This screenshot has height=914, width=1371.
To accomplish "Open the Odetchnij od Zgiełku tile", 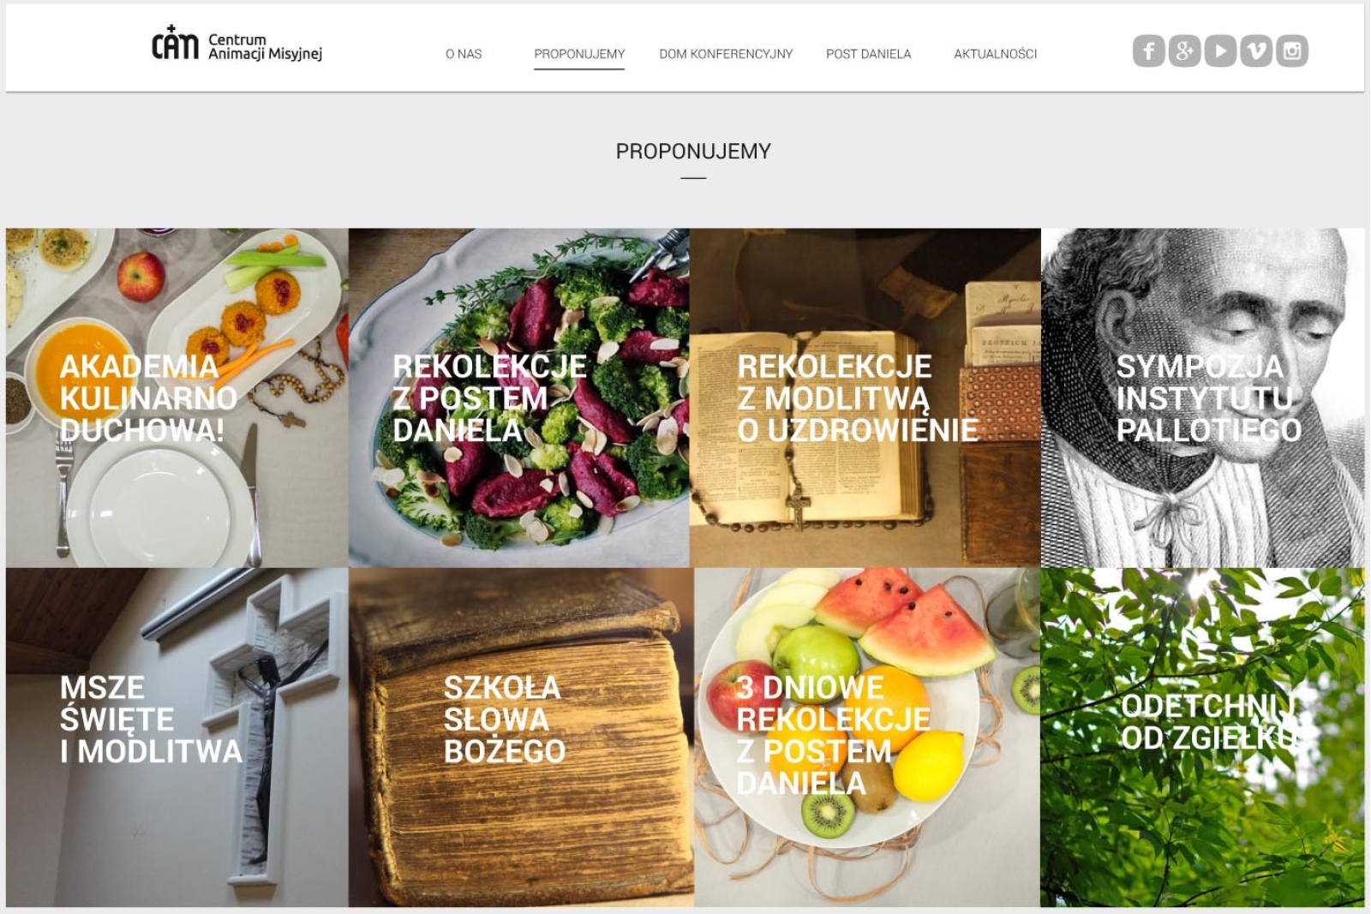I will (1203, 737).
